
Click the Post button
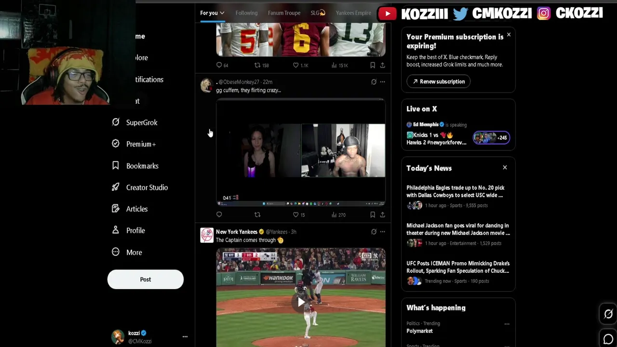[x=146, y=280]
